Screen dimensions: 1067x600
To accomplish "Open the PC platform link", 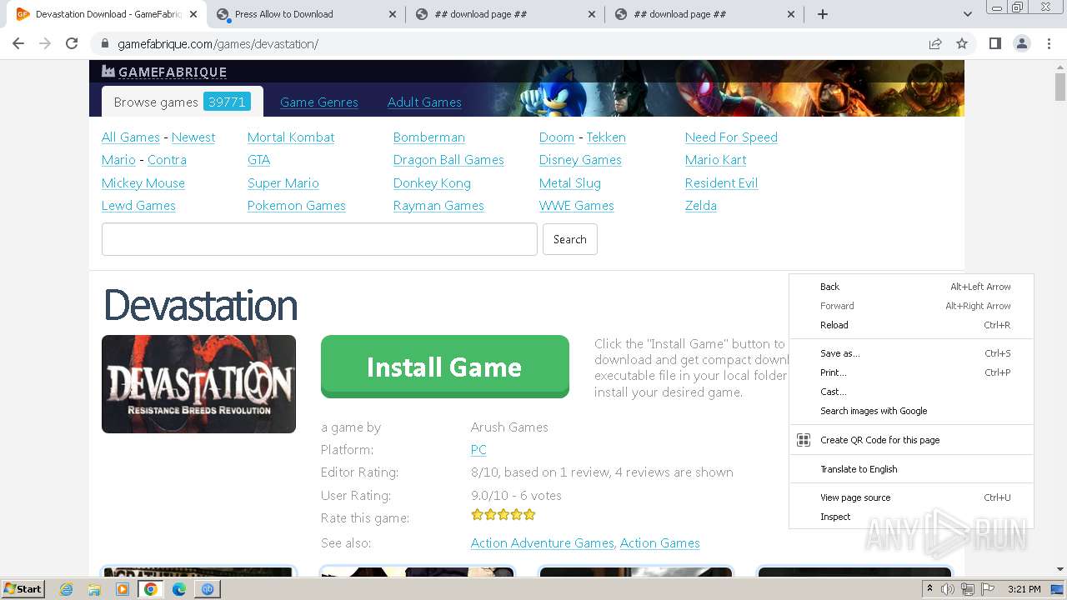I will click(x=478, y=450).
